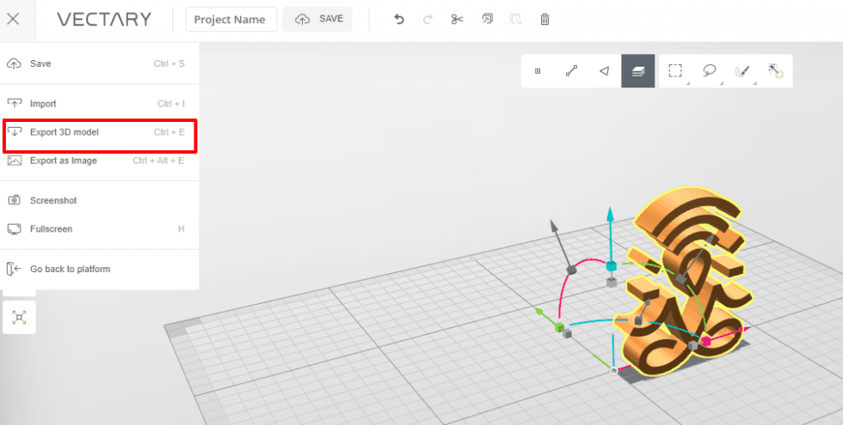Choose Import from the menu
Screen dimensions: 843x425
tap(100, 104)
